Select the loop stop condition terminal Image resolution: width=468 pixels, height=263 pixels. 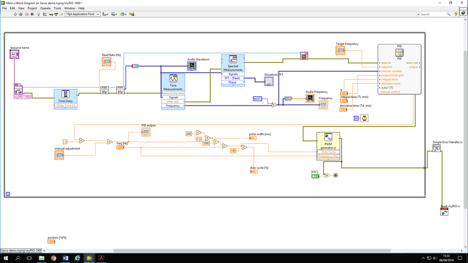[335, 175]
